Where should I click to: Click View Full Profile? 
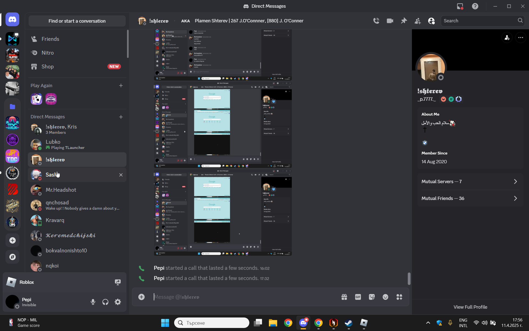[x=470, y=307]
